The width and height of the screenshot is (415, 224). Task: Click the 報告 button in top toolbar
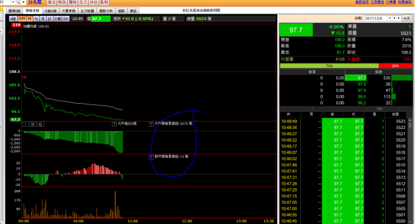click(62, 2)
